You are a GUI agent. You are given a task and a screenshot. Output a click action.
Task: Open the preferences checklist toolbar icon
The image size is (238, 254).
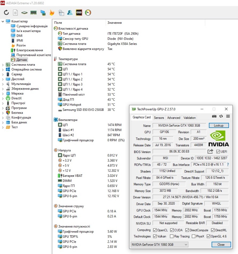(61, 13)
